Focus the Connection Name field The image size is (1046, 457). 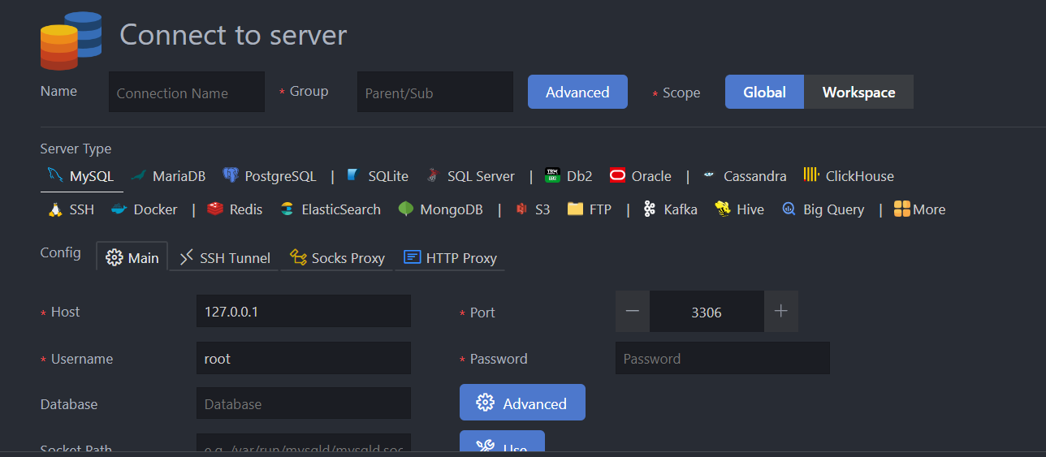[187, 92]
